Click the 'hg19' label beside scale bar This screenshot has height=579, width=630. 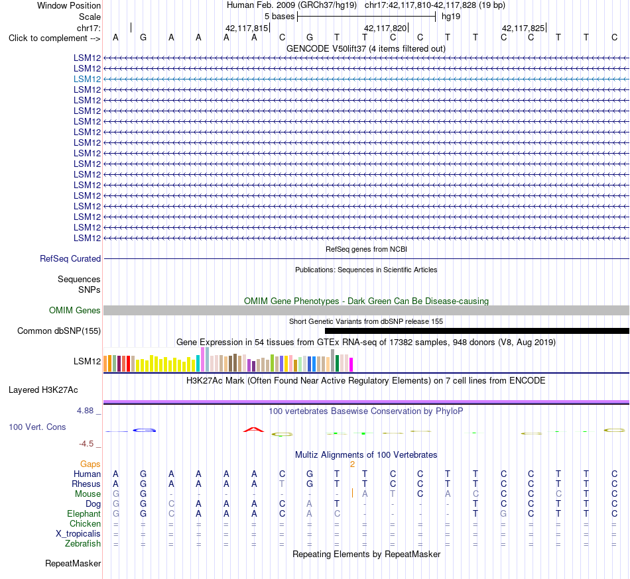(451, 17)
